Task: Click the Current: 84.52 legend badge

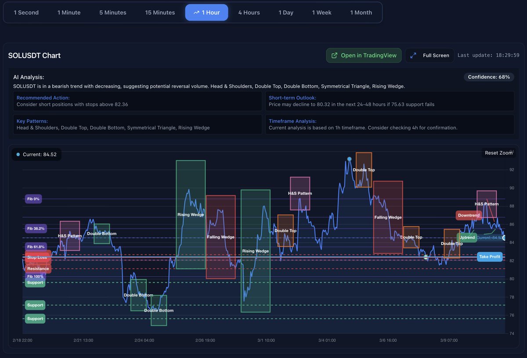Action: tap(36, 154)
